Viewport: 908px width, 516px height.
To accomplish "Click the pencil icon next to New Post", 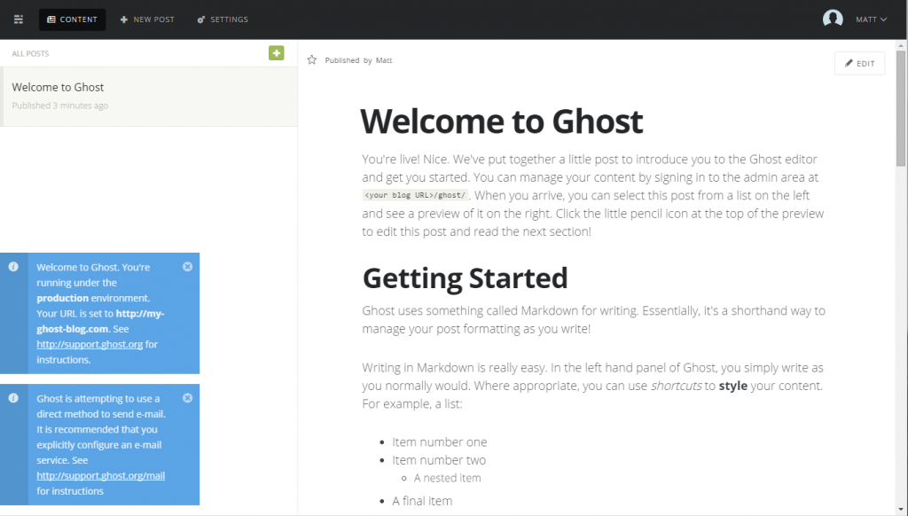I will (123, 19).
